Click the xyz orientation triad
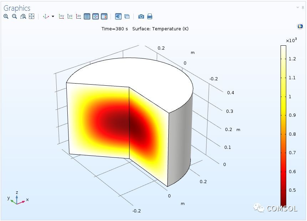This screenshot has width=307, height=221. tap(17, 198)
